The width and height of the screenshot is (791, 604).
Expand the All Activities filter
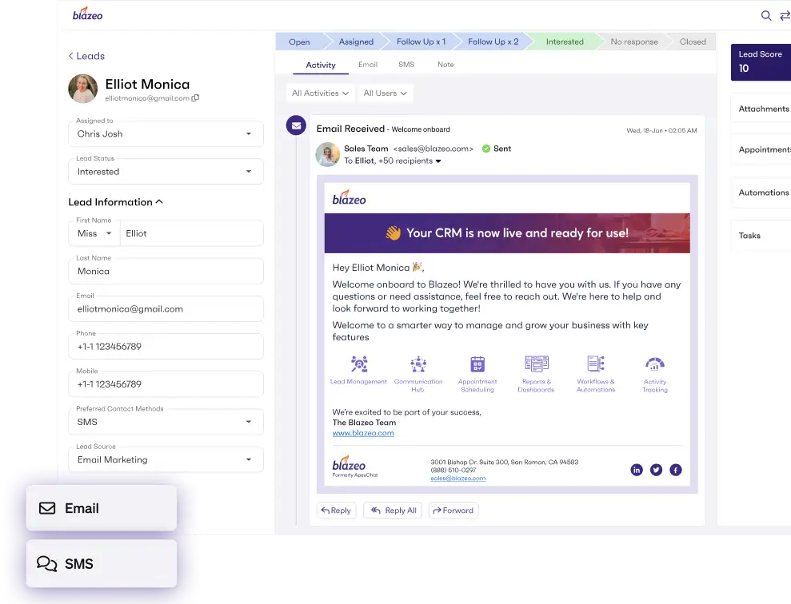pos(320,93)
